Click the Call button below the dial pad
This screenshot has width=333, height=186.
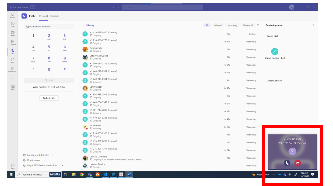49,80
